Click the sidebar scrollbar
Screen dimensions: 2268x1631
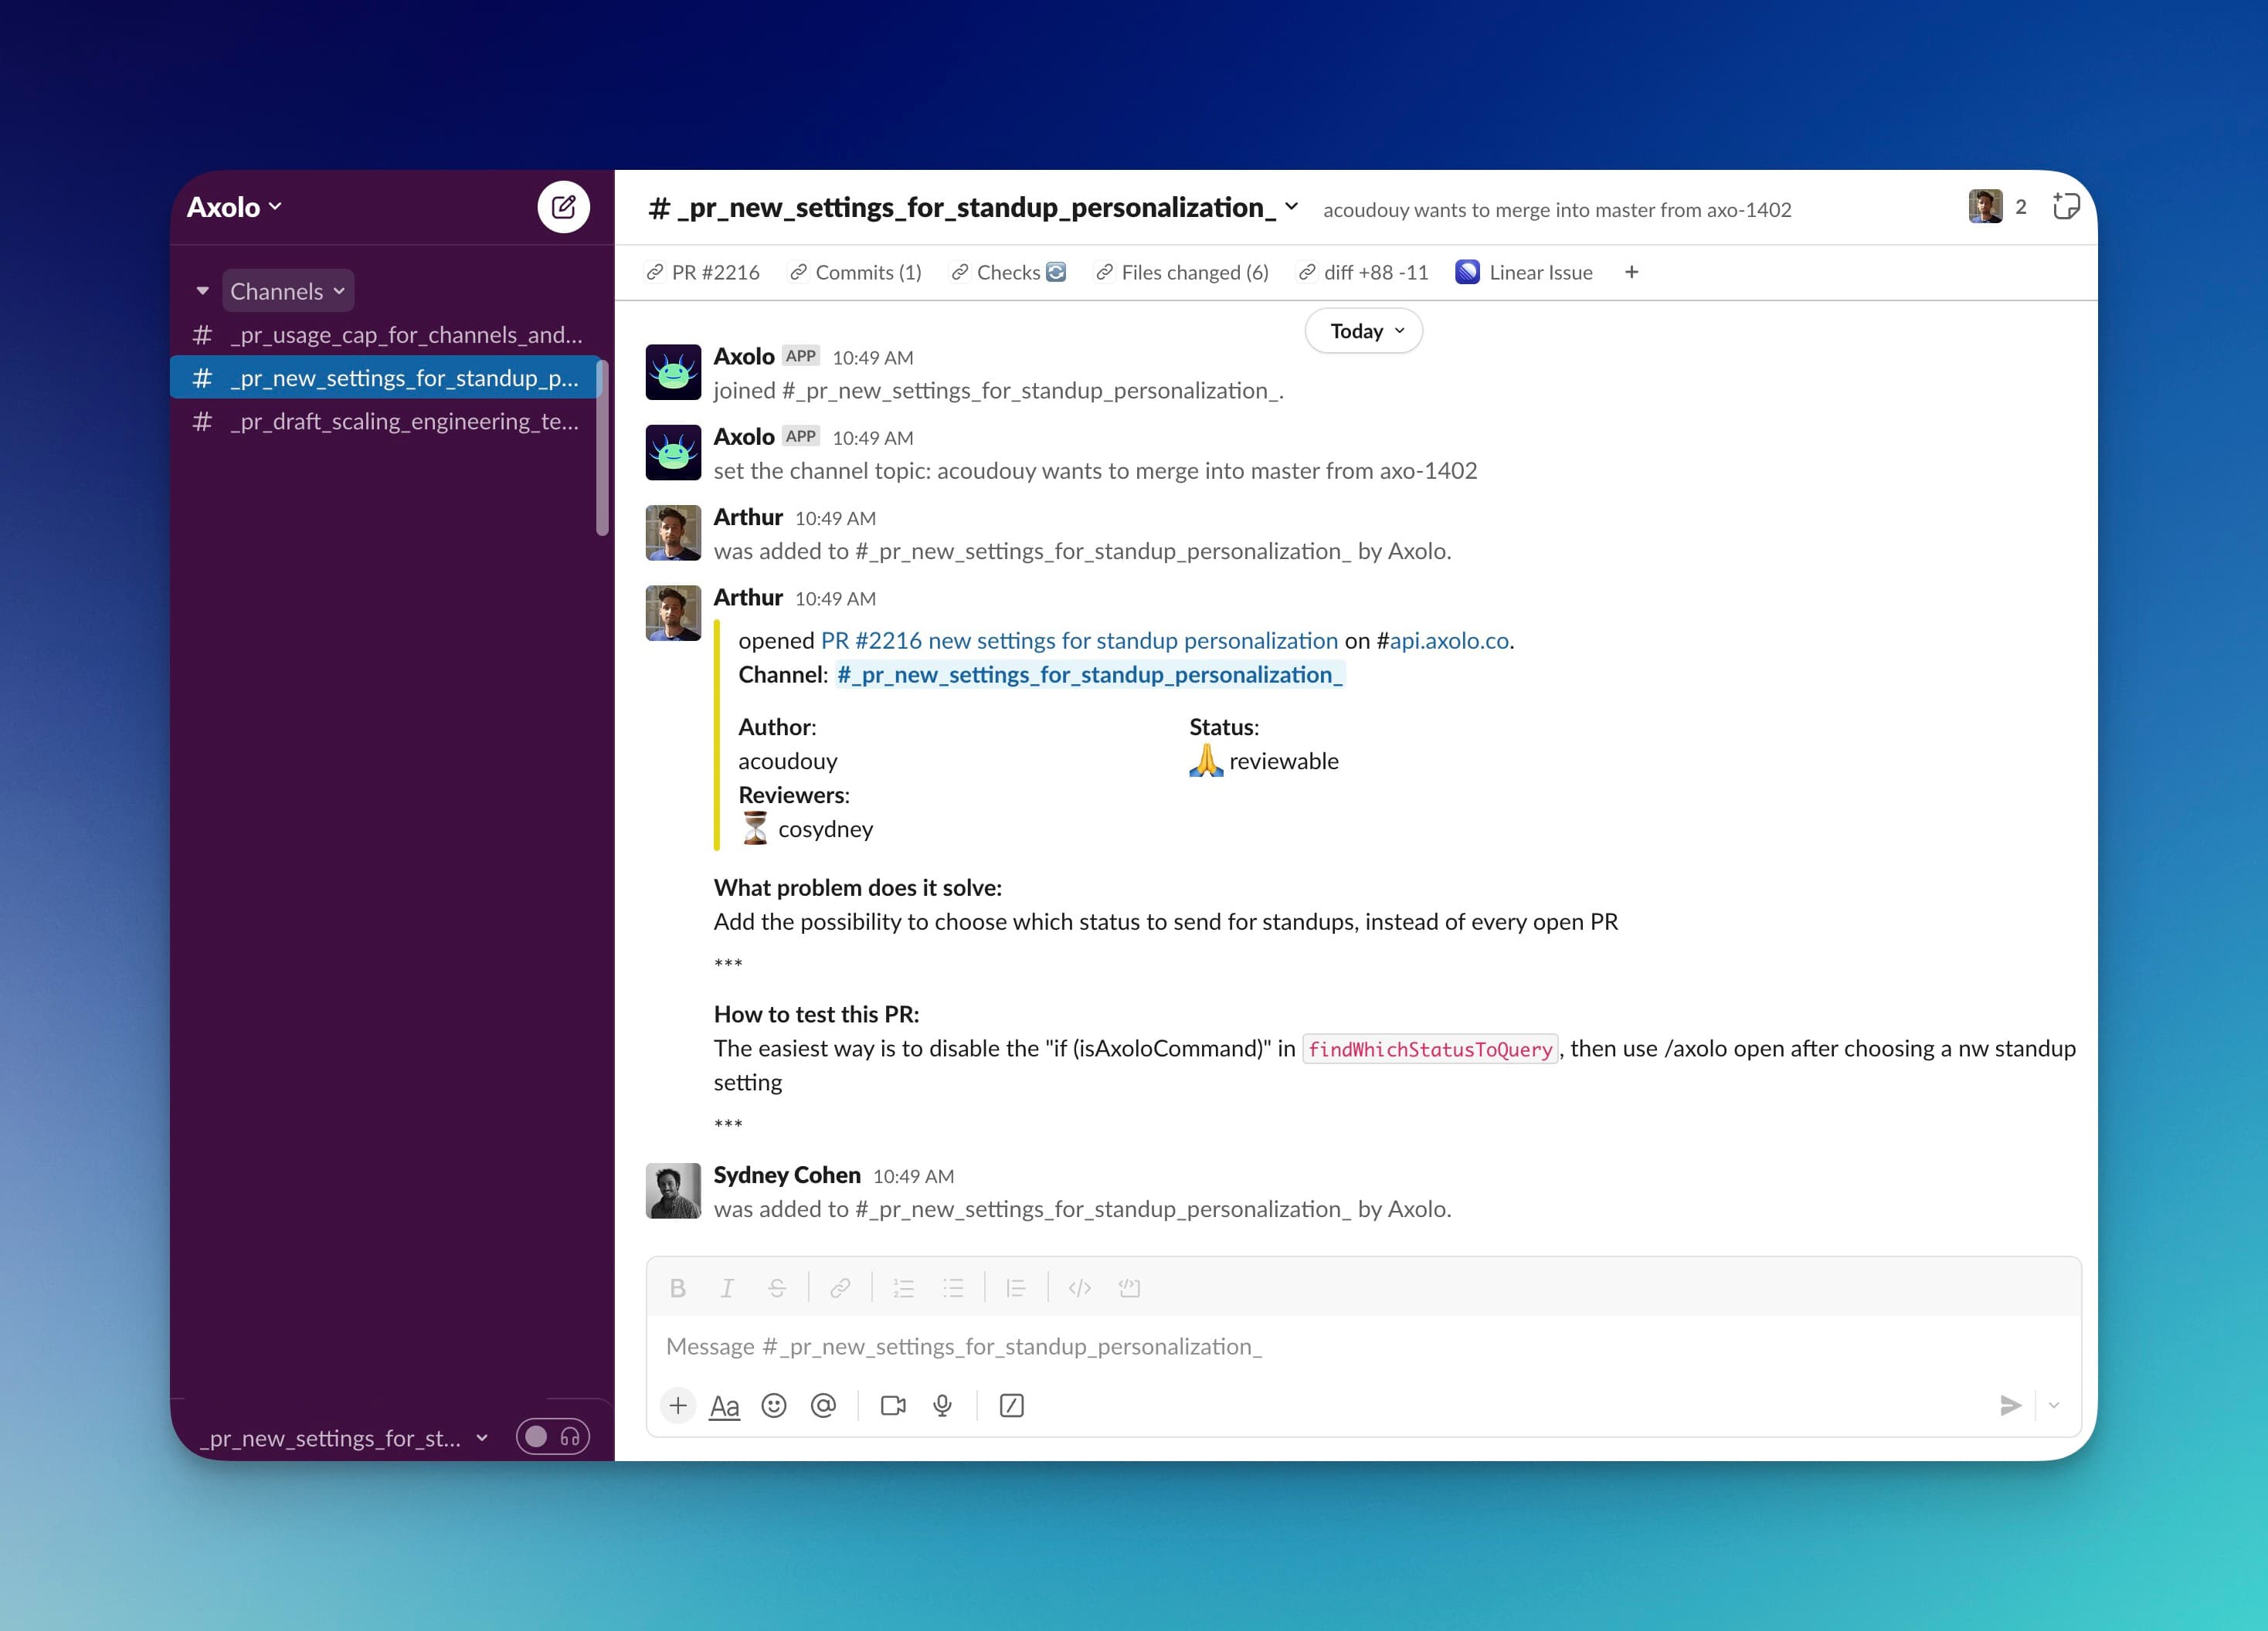[603, 448]
